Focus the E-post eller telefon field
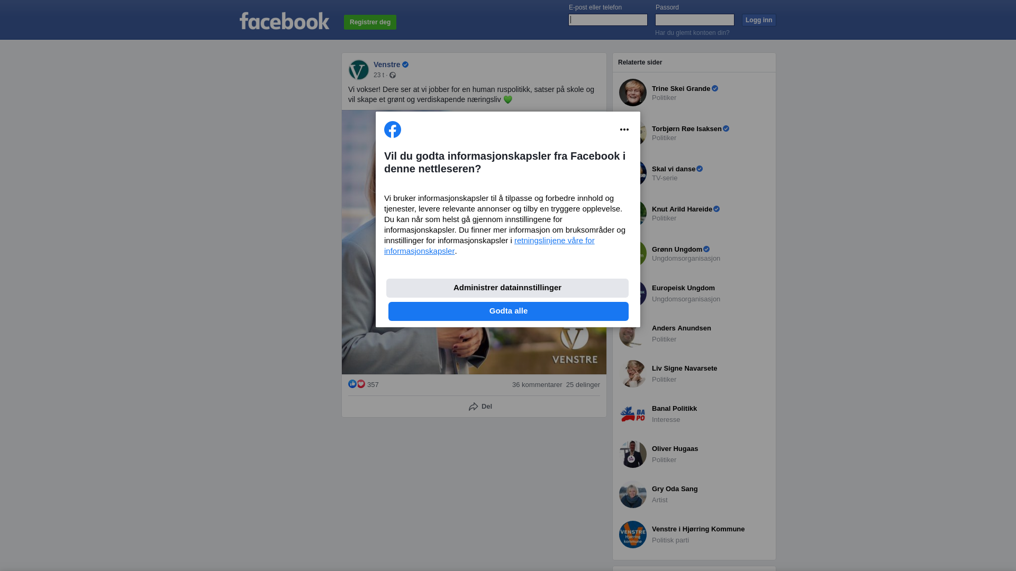 tap(608, 20)
